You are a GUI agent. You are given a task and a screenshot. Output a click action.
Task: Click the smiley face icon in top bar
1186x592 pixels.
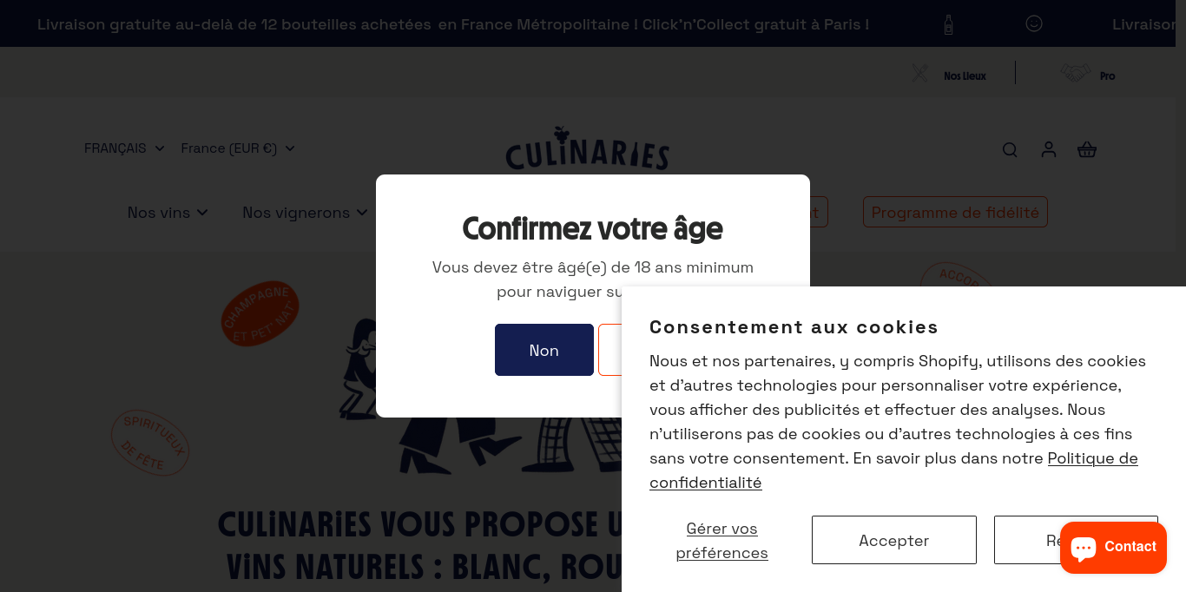point(1033,23)
